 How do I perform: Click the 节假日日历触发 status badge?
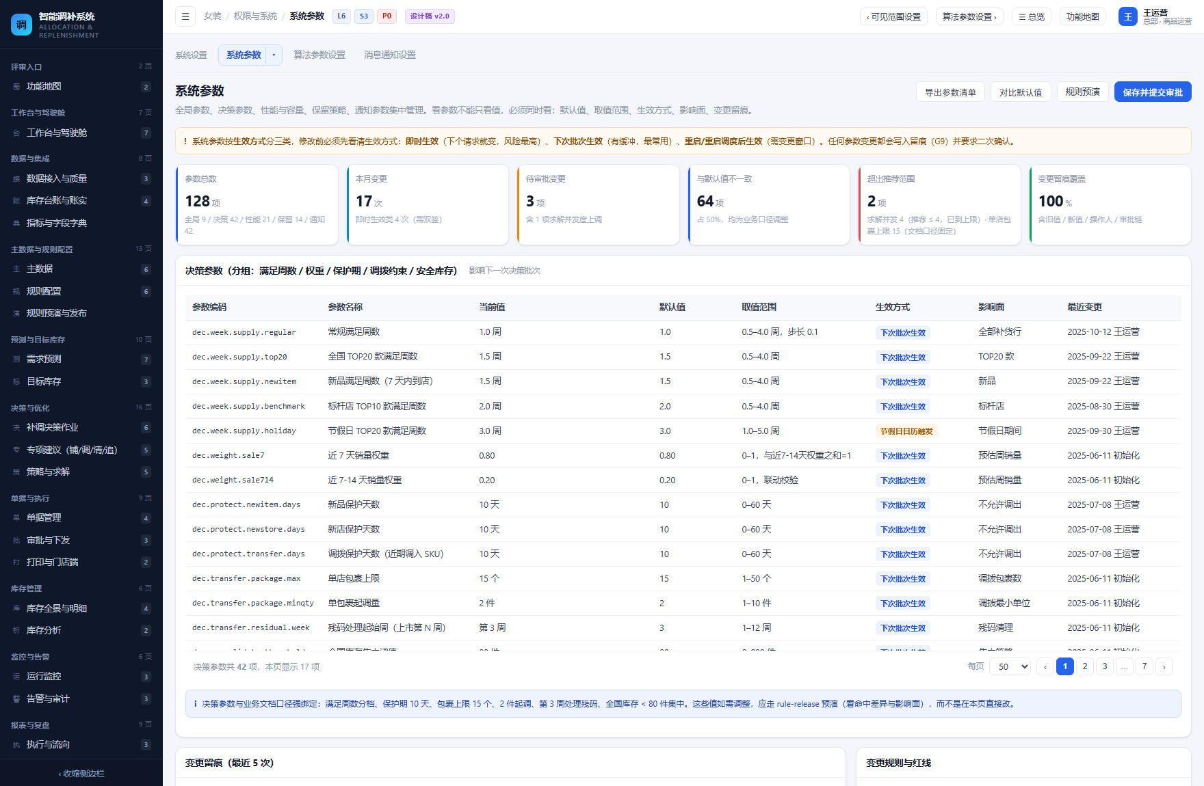[906, 431]
